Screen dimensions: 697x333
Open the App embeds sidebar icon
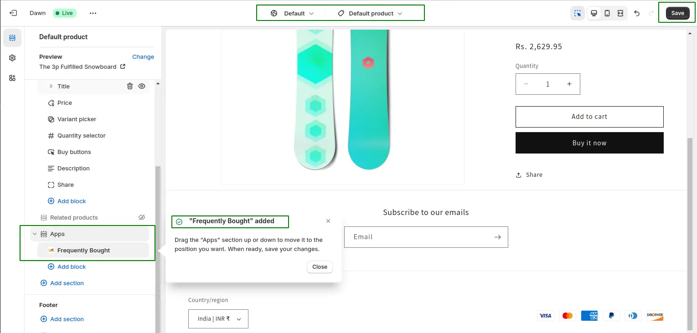(12, 78)
